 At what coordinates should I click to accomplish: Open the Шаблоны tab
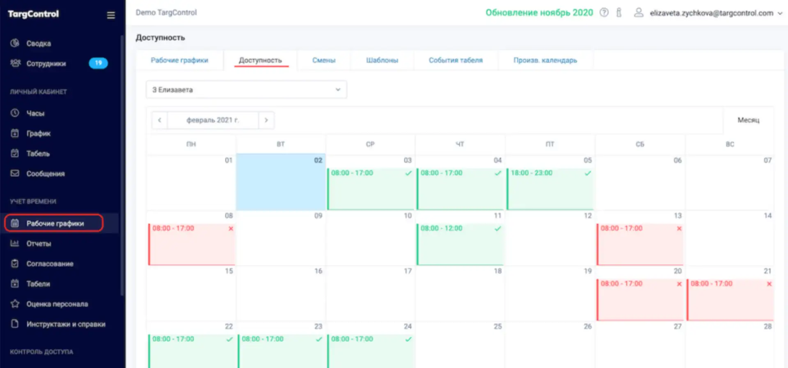click(382, 60)
